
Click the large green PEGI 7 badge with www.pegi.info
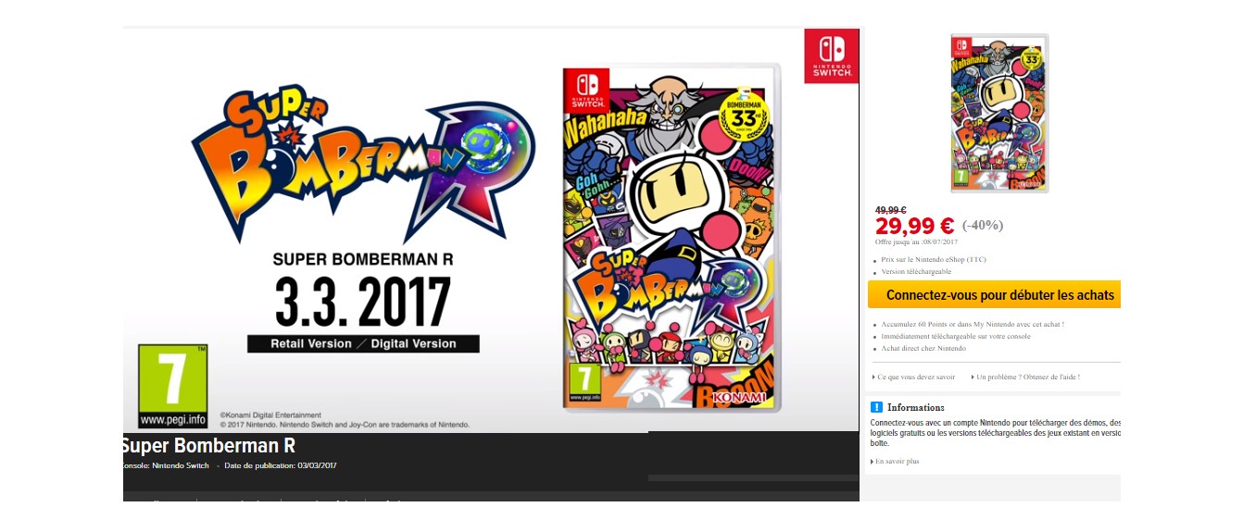click(x=173, y=386)
